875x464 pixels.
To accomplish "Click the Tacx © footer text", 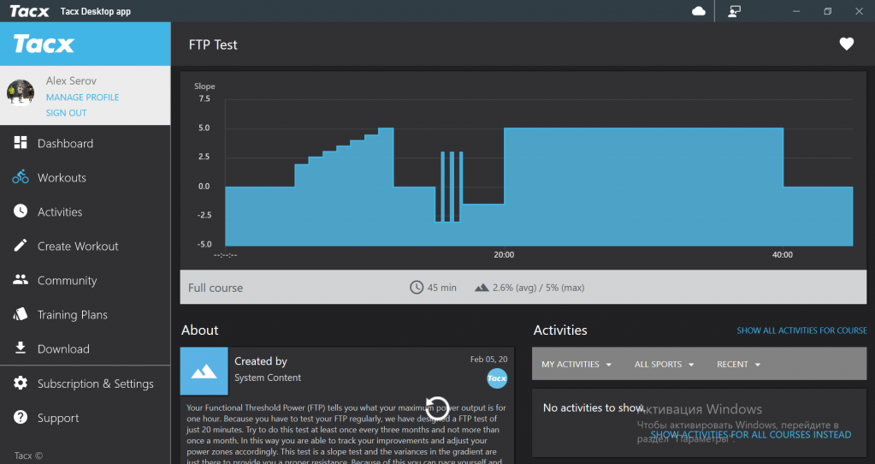I will click(x=28, y=455).
